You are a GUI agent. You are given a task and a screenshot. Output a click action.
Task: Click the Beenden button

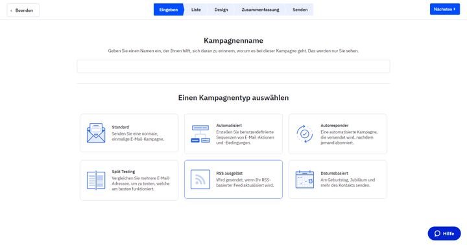point(23,10)
